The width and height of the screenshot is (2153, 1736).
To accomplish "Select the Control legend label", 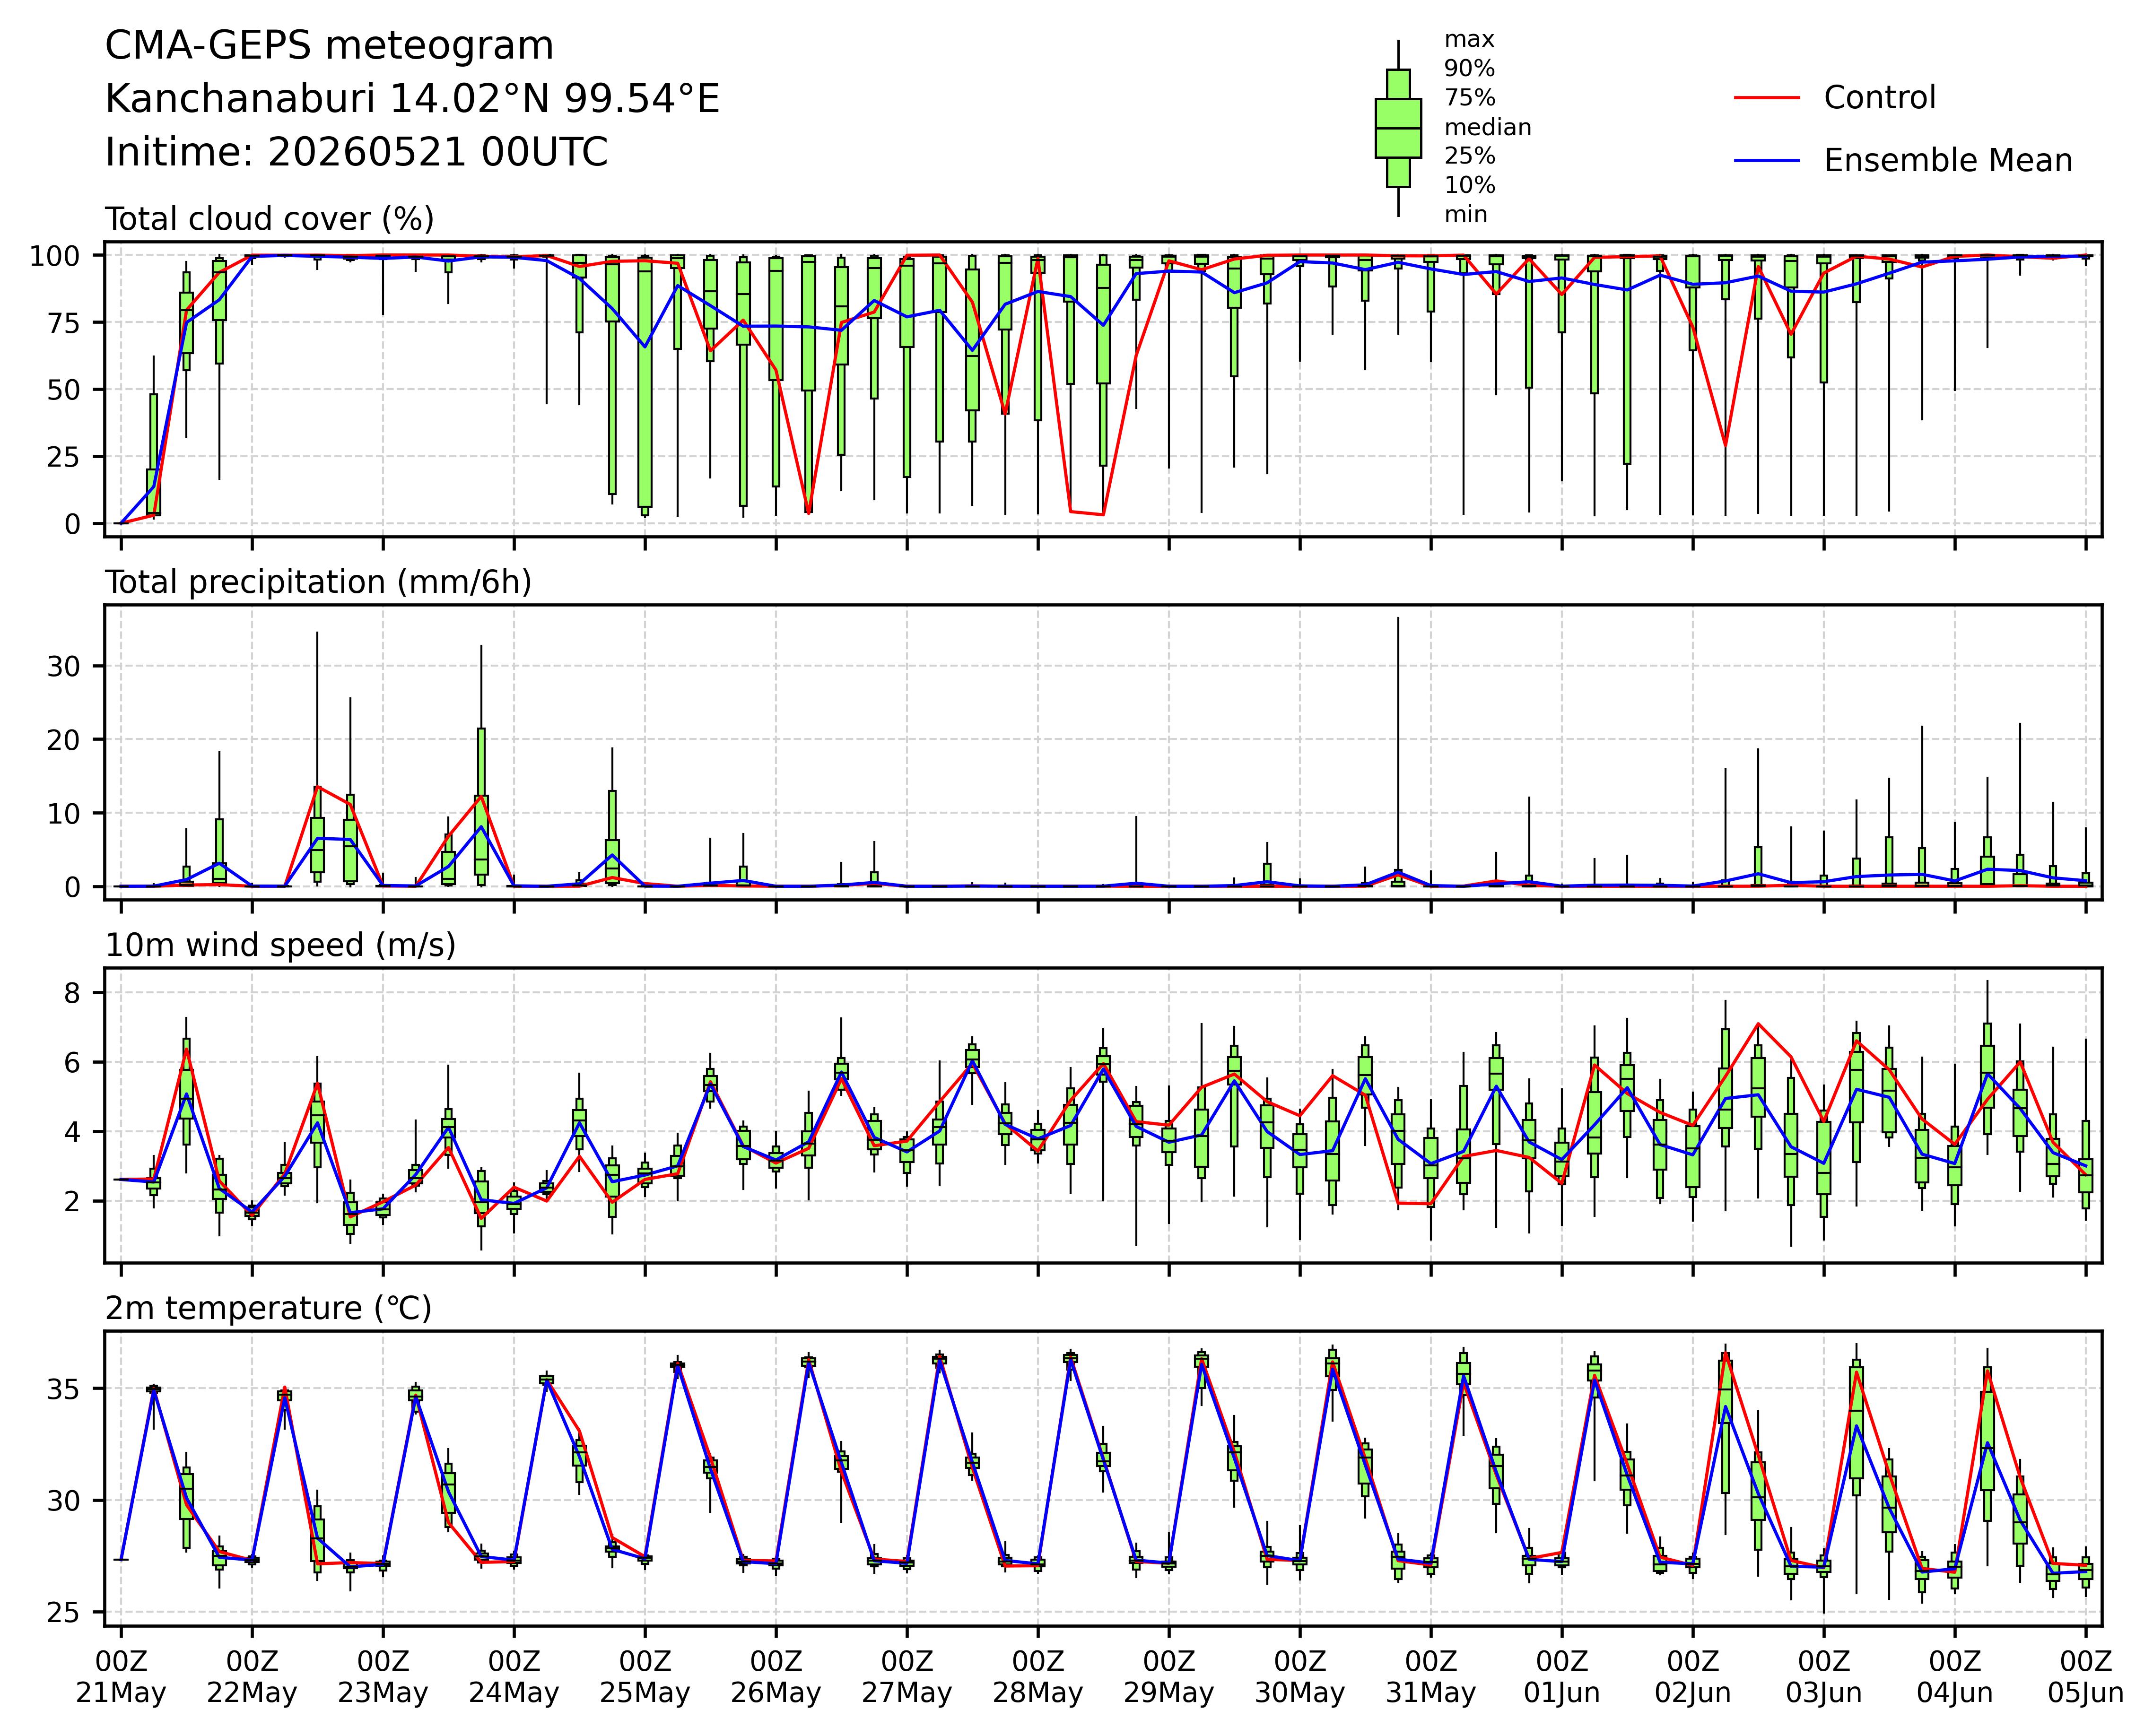I will (x=1880, y=98).
